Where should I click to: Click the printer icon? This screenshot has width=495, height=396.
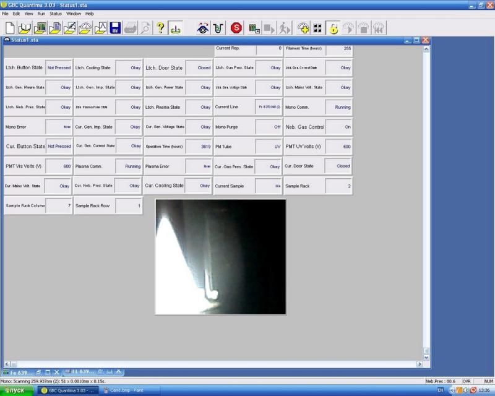[x=131, y=28]
